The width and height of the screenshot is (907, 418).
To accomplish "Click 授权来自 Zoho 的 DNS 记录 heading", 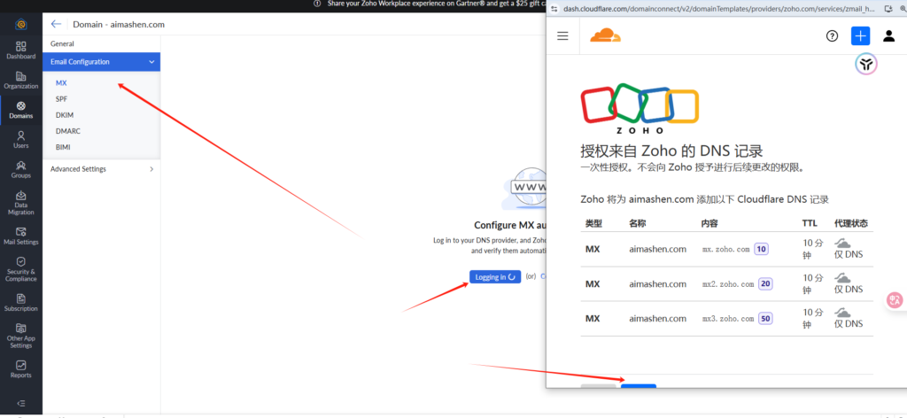I will [x=671, y=151].
